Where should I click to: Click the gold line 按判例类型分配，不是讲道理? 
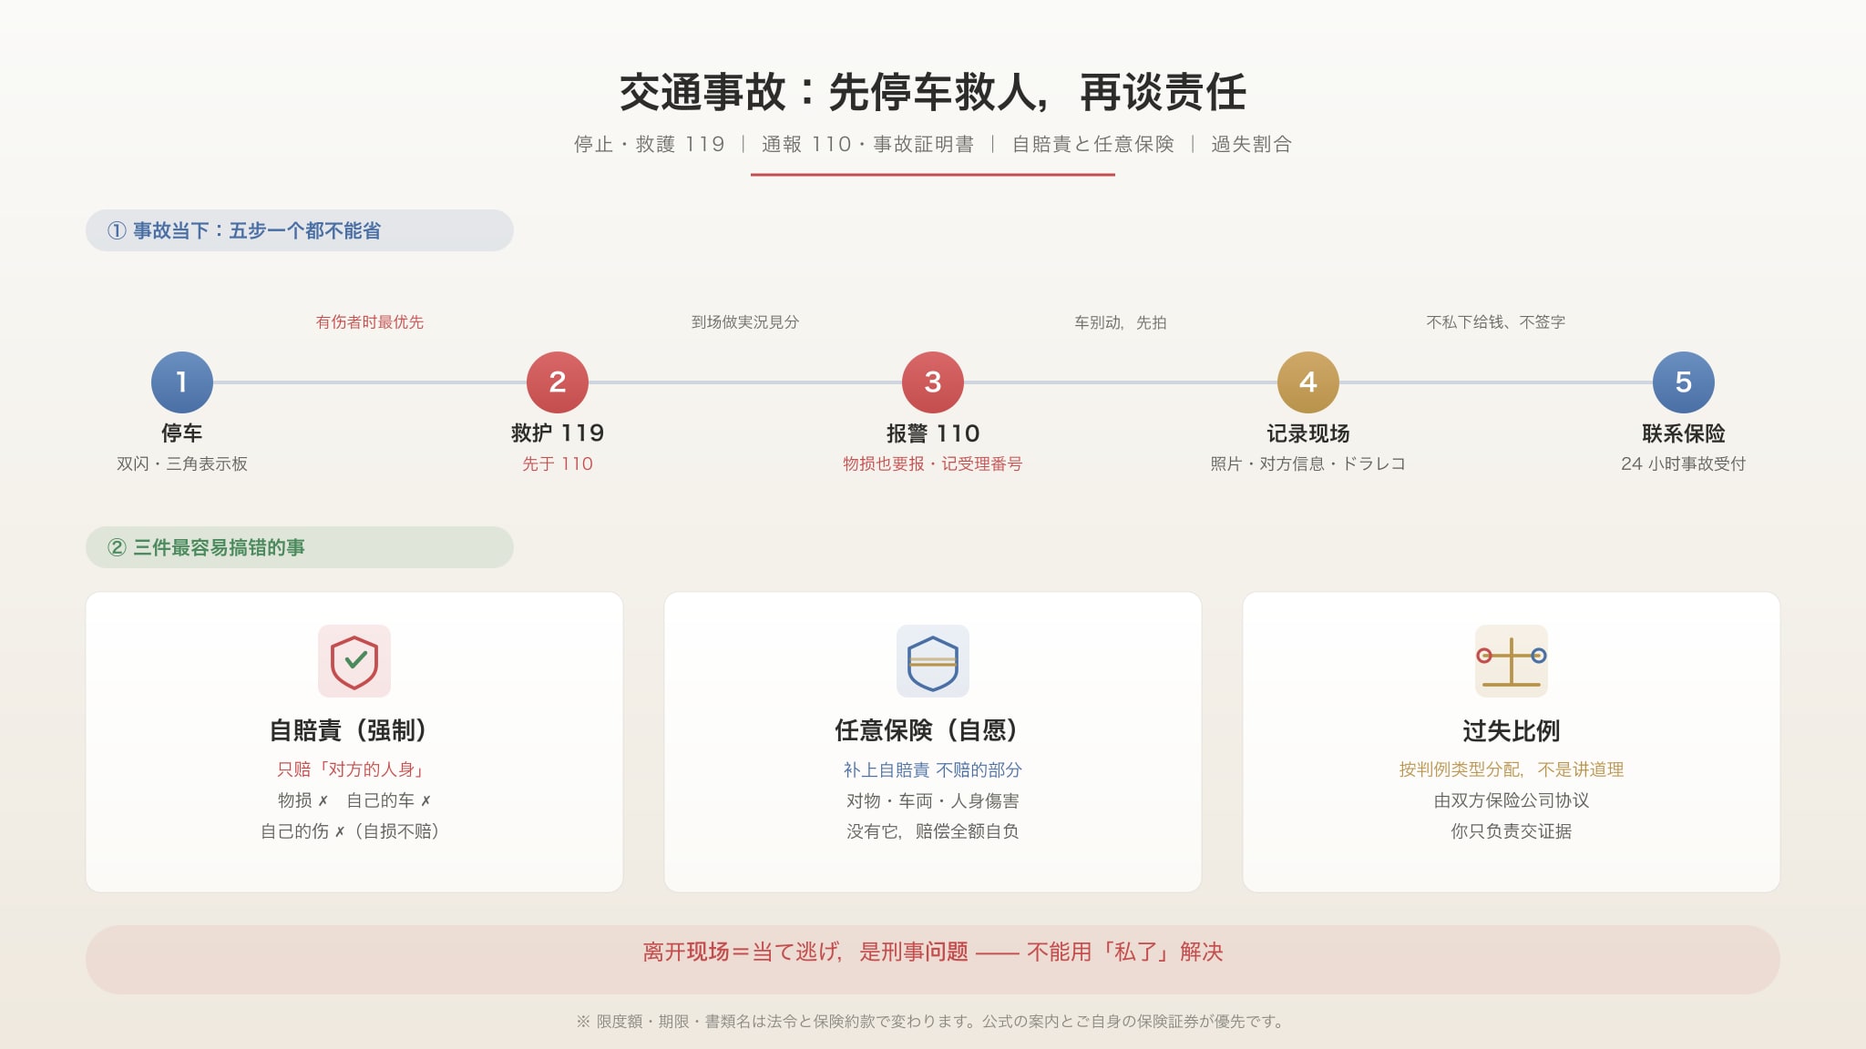[1512, 769]
